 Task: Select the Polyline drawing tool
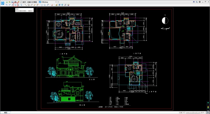tap(32, 5)
